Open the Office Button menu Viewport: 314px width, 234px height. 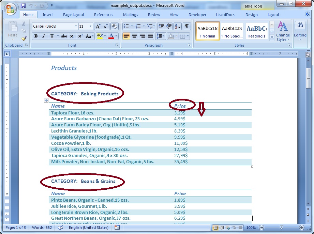(10, 10)
